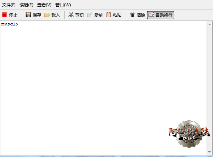The height and width of the screenshot is (157, 213).
Task: Open the 编辑(E) menu
Action: [26, 5]
